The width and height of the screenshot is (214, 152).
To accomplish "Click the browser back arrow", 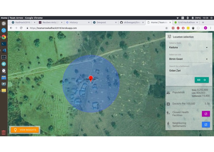I will pyautogui.click(x=11, y=28).
